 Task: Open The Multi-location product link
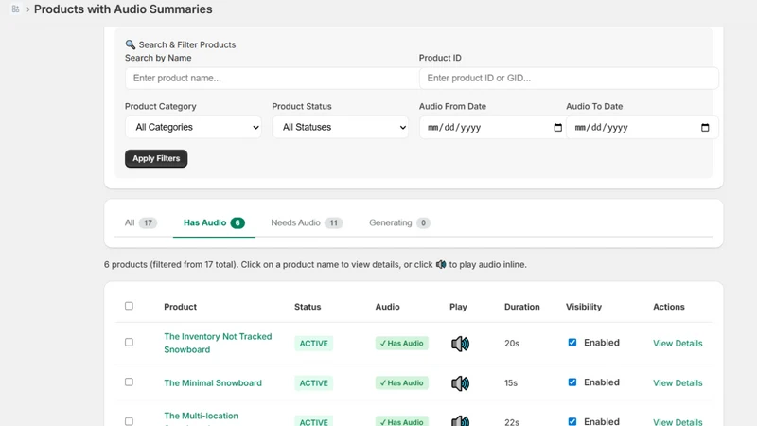[x=201, y=417]
